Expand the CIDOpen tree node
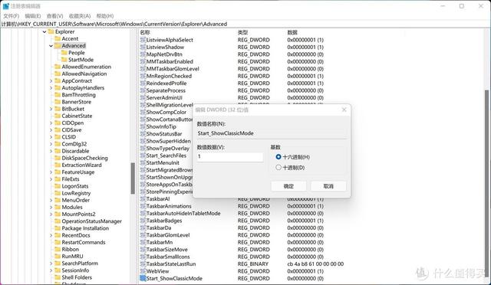Screen dimensions: 491x285 pos(51,123)
